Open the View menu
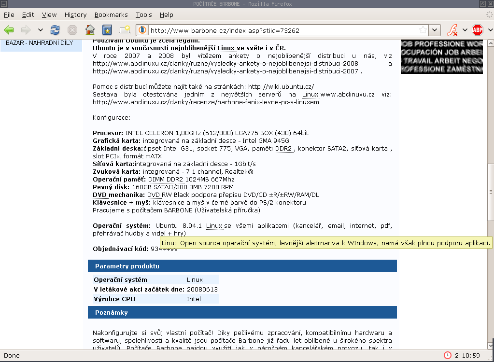 (49, 15)
